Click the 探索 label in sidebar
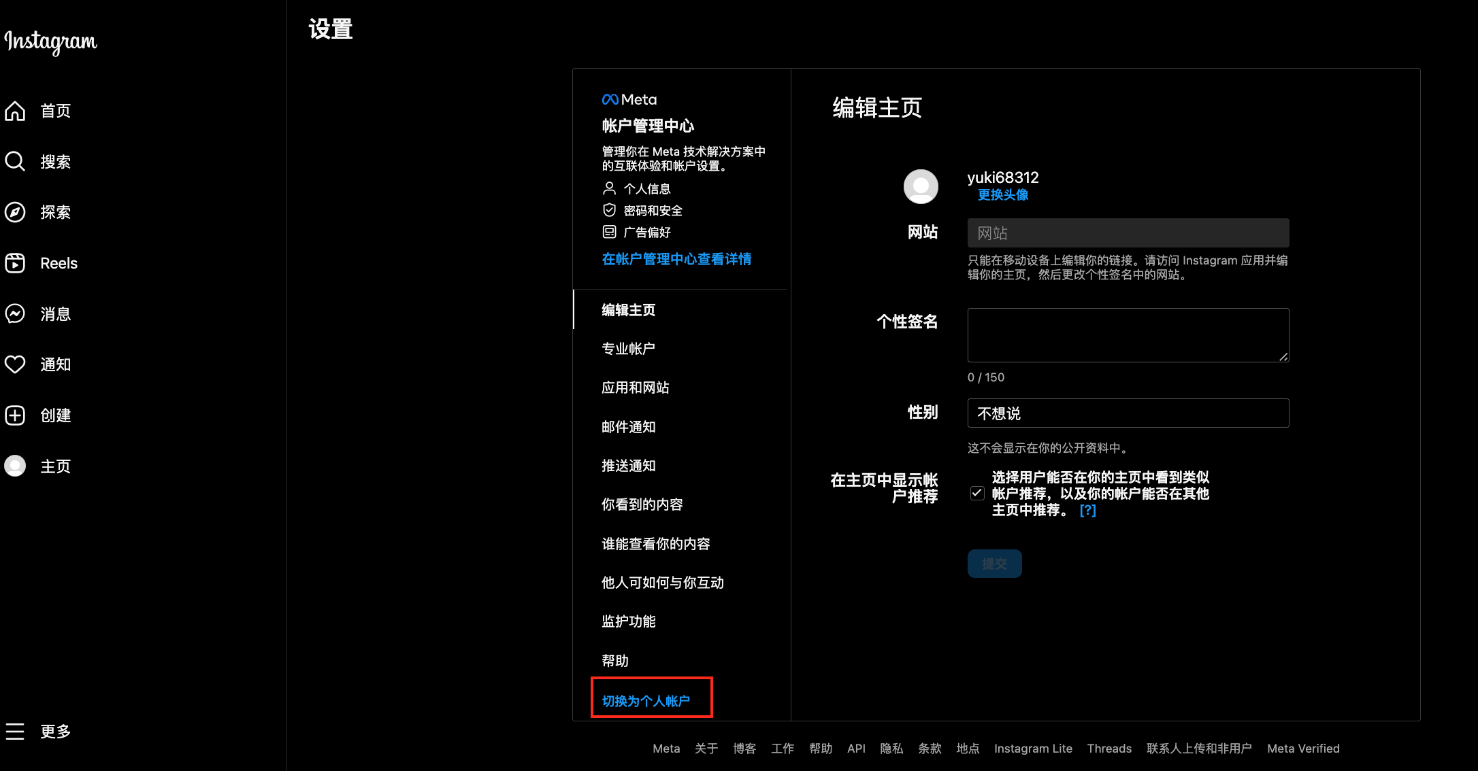Image resolution: width=1478 pixels, height=771 pixels. [x=56, y=212]
